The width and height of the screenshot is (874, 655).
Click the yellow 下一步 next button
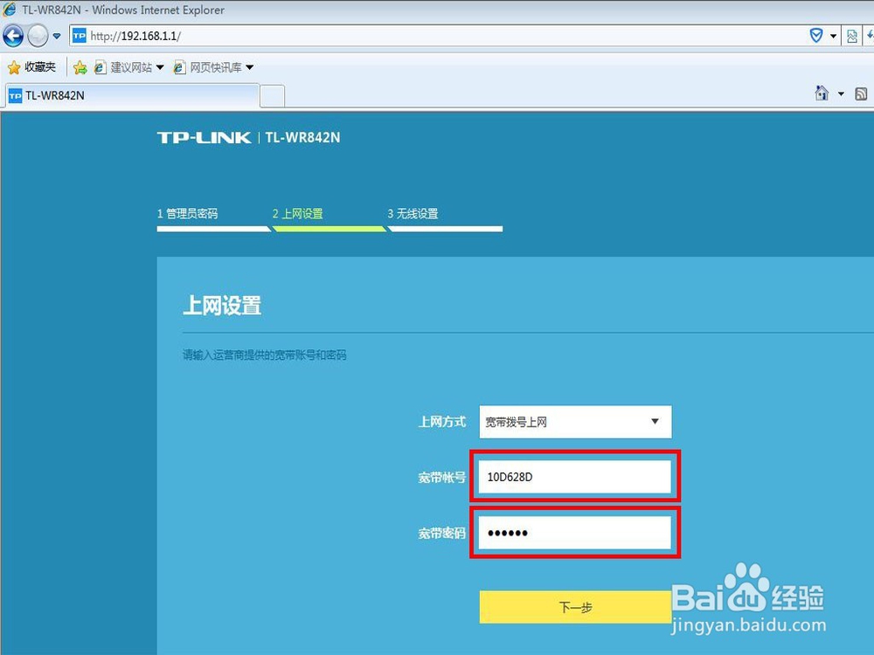(x=575, y=607)
